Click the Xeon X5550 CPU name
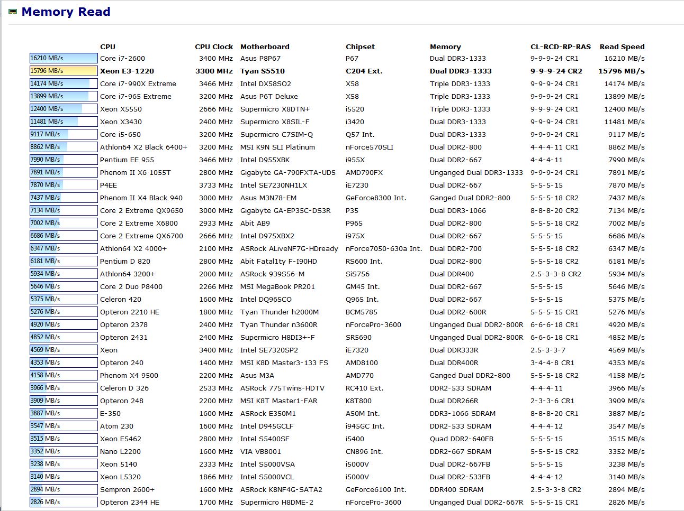The image size is (684, 511). [121, 109]
